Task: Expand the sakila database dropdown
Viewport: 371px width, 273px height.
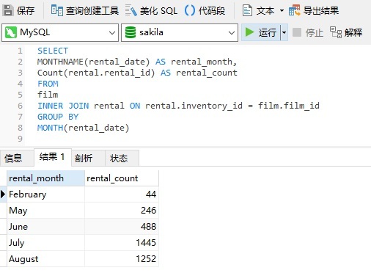Action: click(x=231, y=32)
